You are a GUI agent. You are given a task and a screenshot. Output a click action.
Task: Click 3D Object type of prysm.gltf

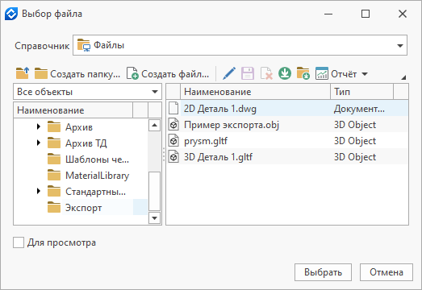pyautogui.click(x=355, y=141)
